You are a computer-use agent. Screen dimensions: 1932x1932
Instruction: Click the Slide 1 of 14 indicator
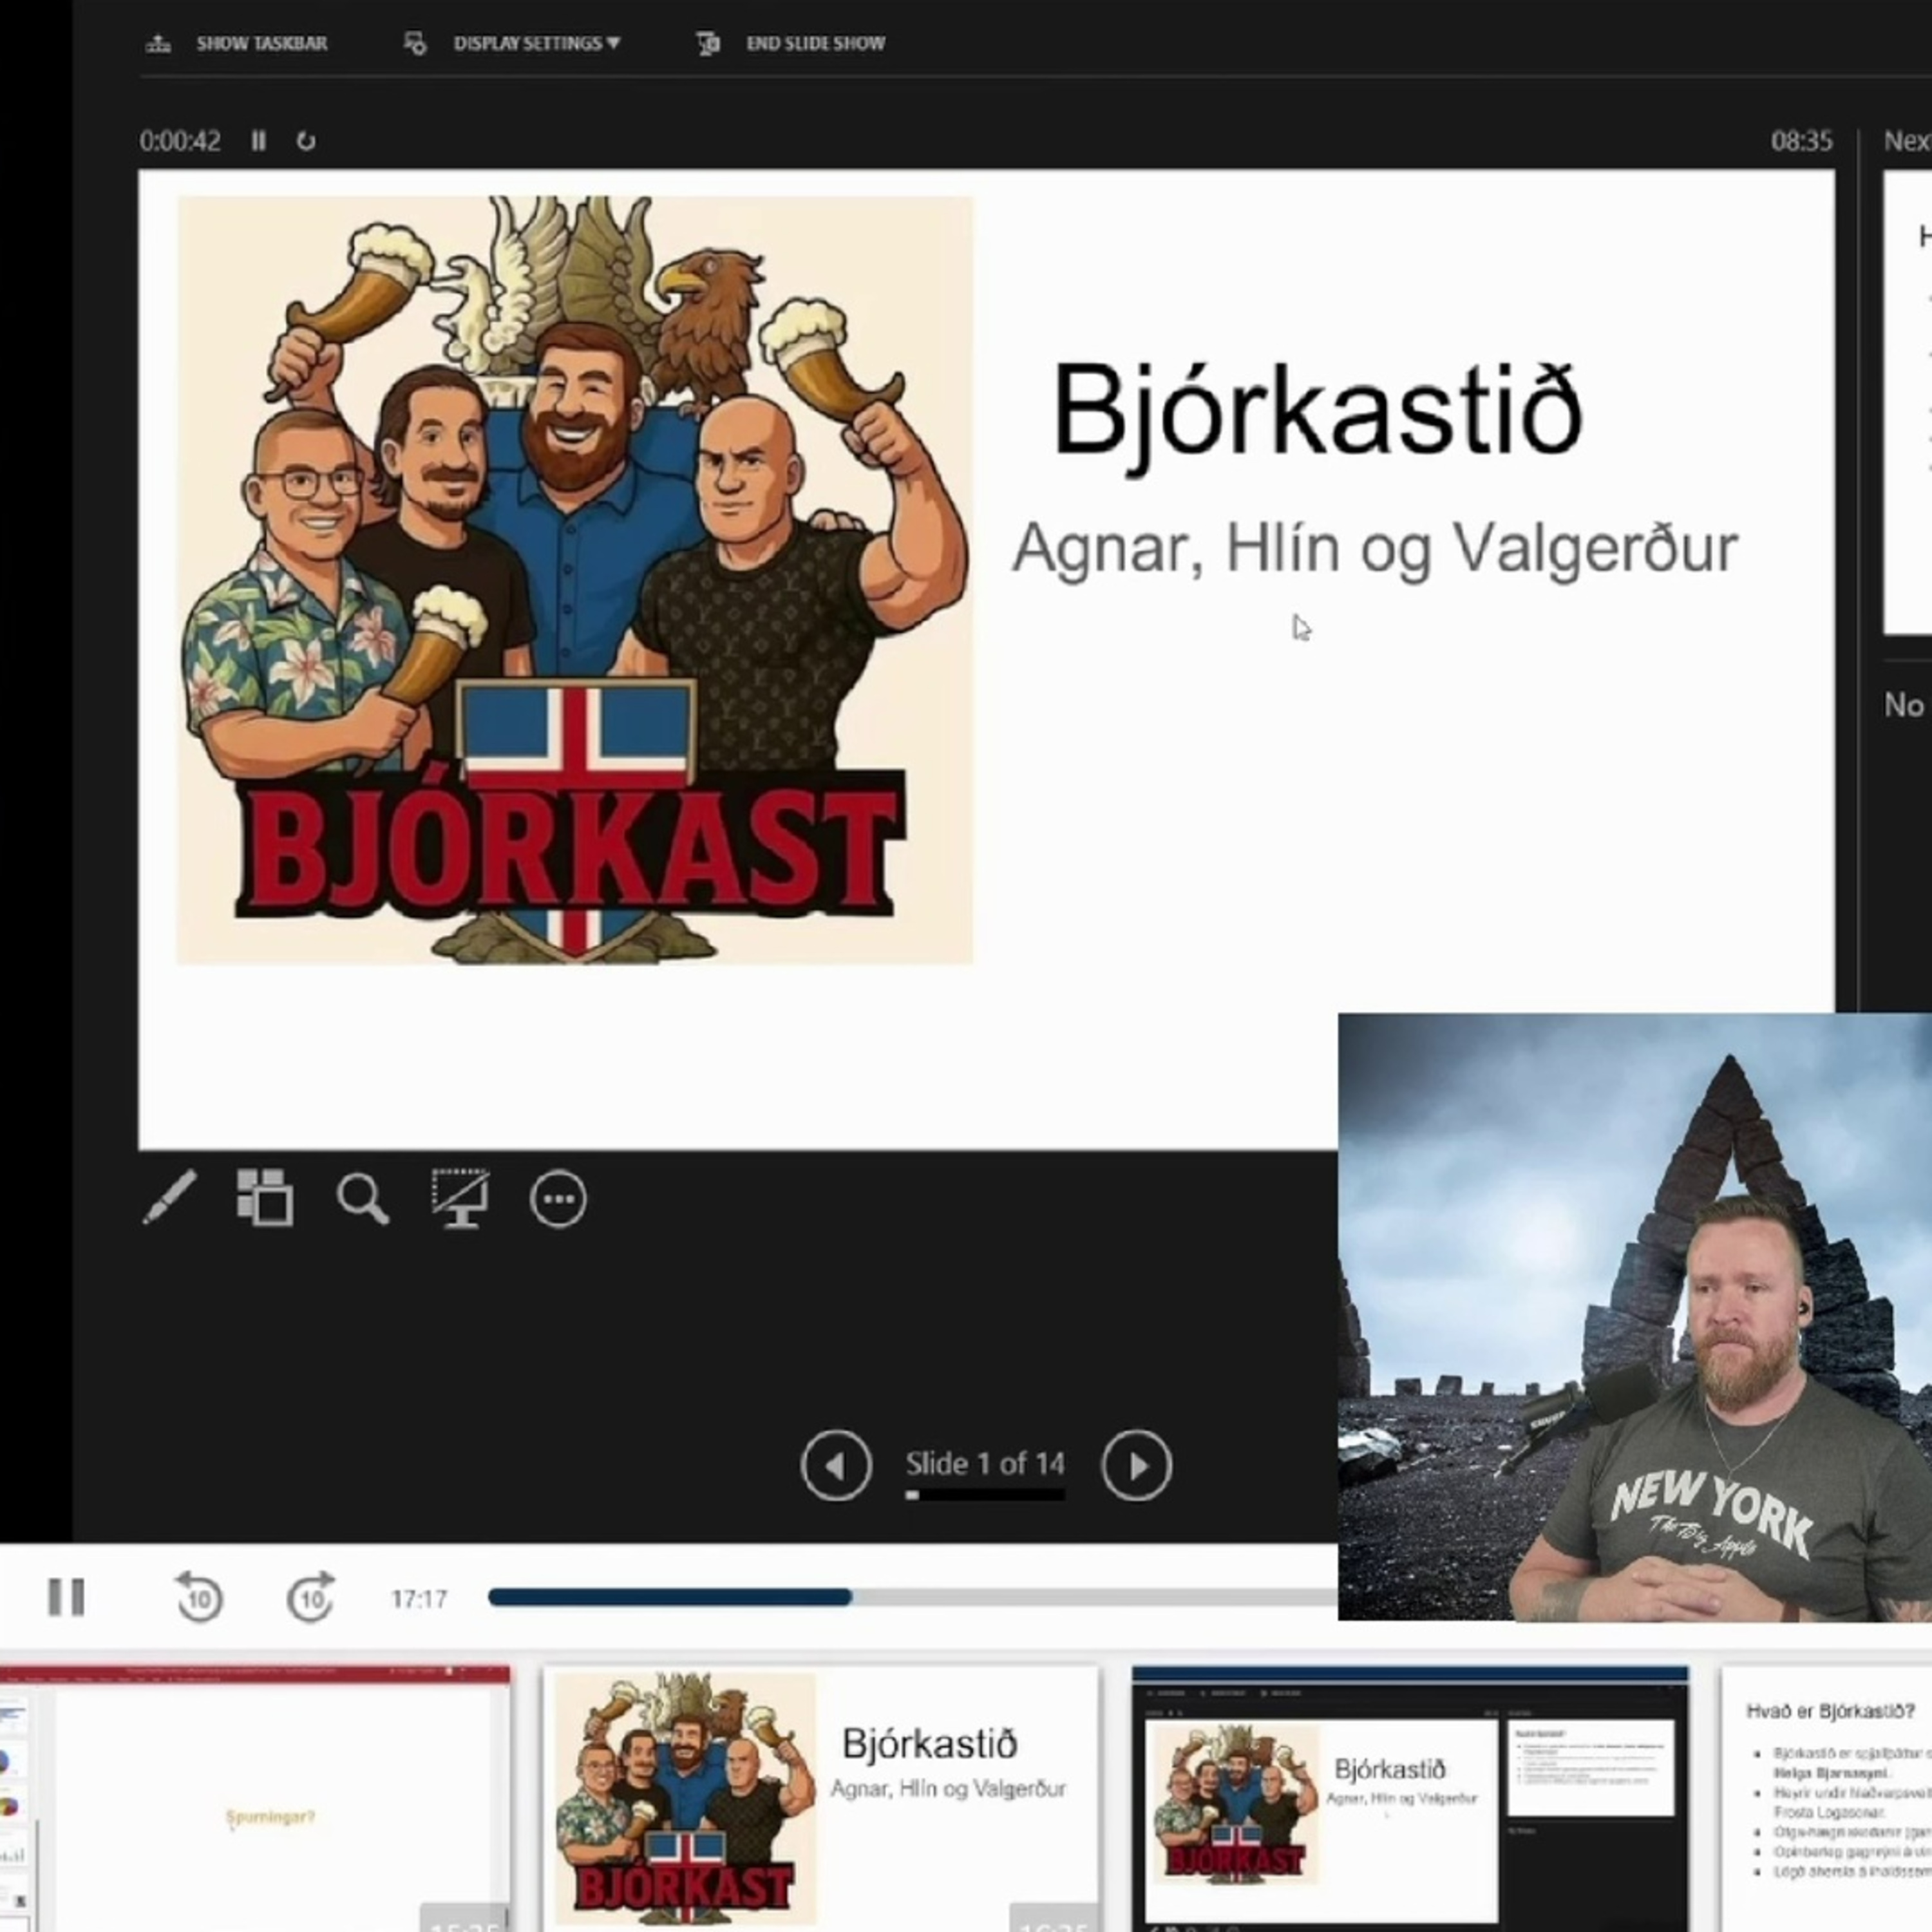click(985, 1464)
